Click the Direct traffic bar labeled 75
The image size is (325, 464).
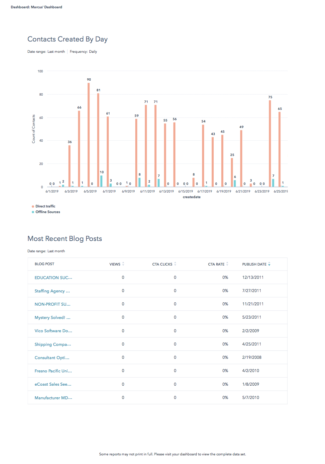pyautogui.click(x=270, y=143)
